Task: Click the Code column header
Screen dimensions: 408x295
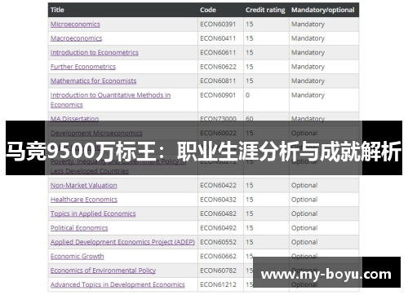Action: pos(208,10)
